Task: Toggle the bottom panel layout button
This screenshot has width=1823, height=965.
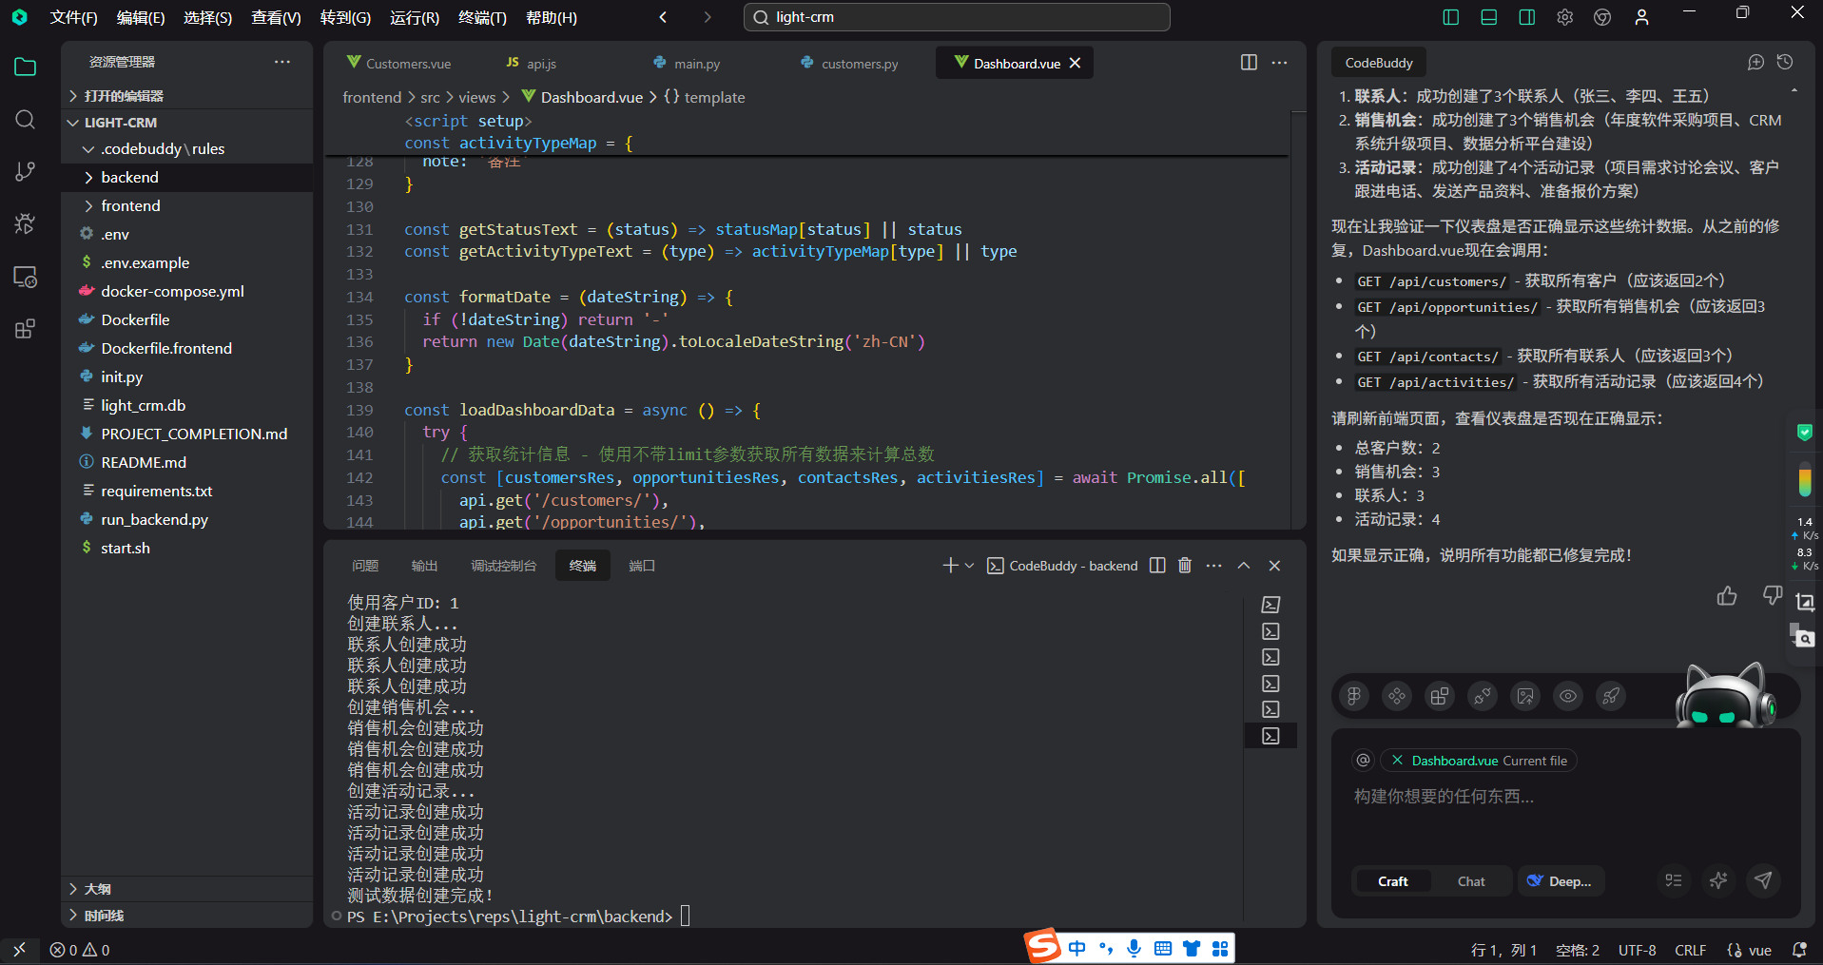Action: coord(1489,17)
